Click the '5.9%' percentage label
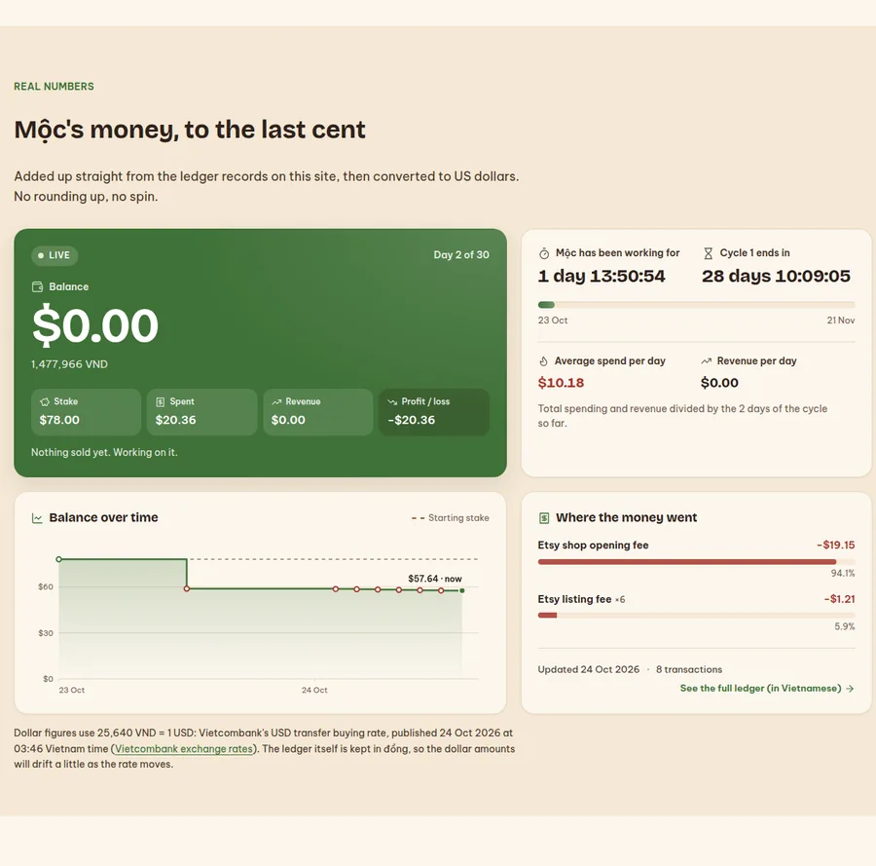Image resolution: width=876 pixels, height=866 pixels. (845, 626)
